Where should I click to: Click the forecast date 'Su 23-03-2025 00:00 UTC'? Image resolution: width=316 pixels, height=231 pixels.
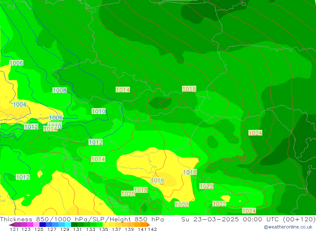[x=230, y=219]
